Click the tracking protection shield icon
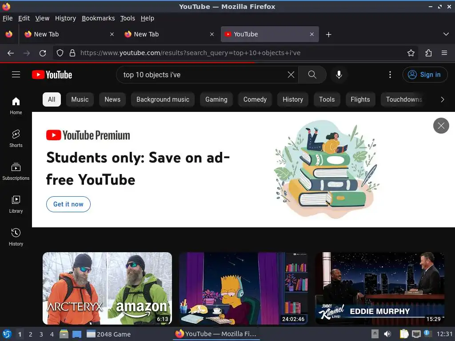The height and width of the screenshot is (341, 455). 60,53
